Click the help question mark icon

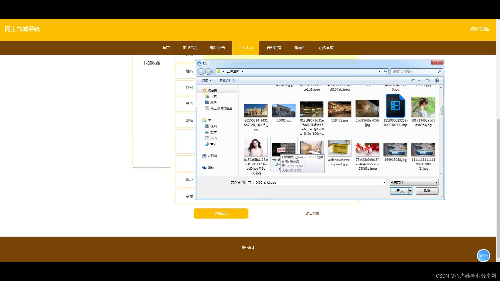tap(437, 80)
